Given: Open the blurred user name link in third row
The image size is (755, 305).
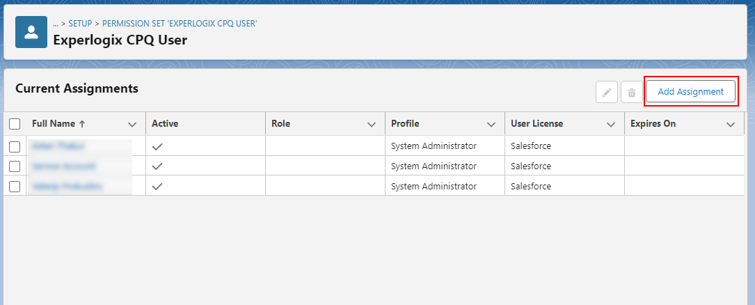Looking at the screenshot, I should (x=67, y=186).
